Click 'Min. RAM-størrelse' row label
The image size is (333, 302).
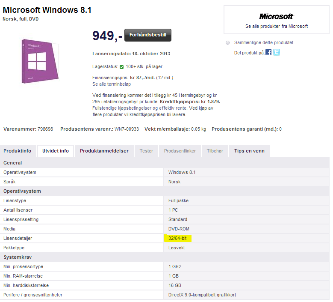pos(23,276)
